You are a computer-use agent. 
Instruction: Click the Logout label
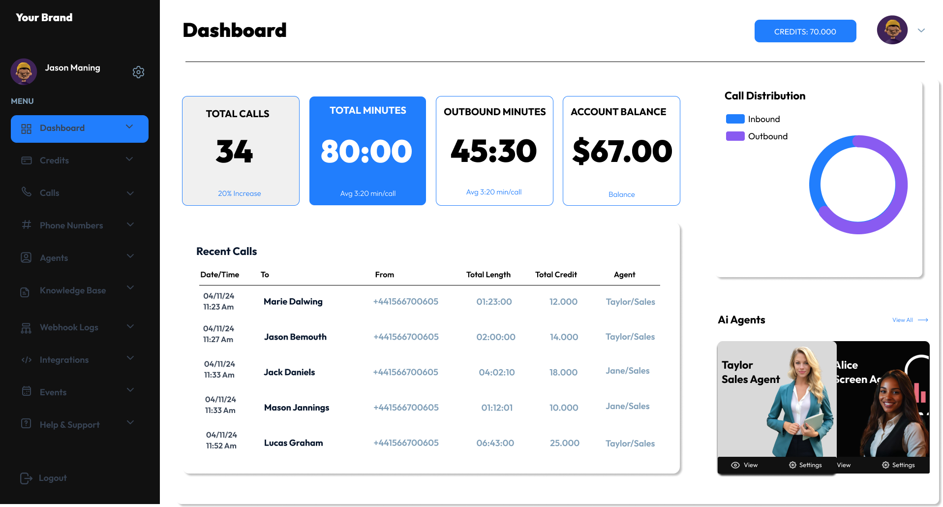pyautogui.click(x=53, y=478)
